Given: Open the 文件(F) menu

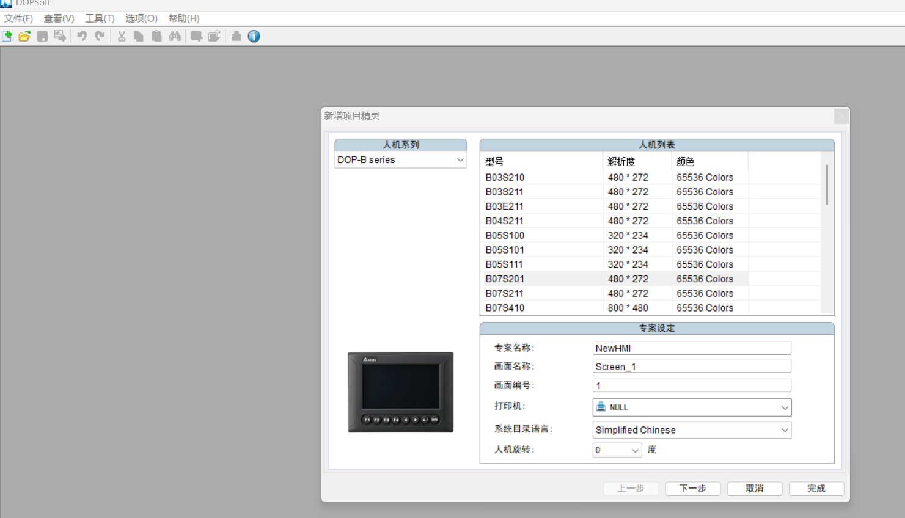Looking at the screenshot, I should click(18, 18).
